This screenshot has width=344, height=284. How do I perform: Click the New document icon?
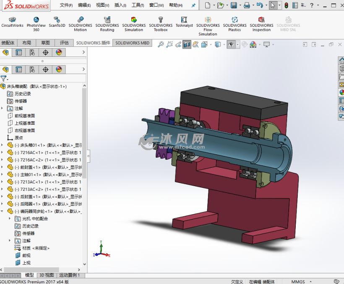(x=208, y=5)
